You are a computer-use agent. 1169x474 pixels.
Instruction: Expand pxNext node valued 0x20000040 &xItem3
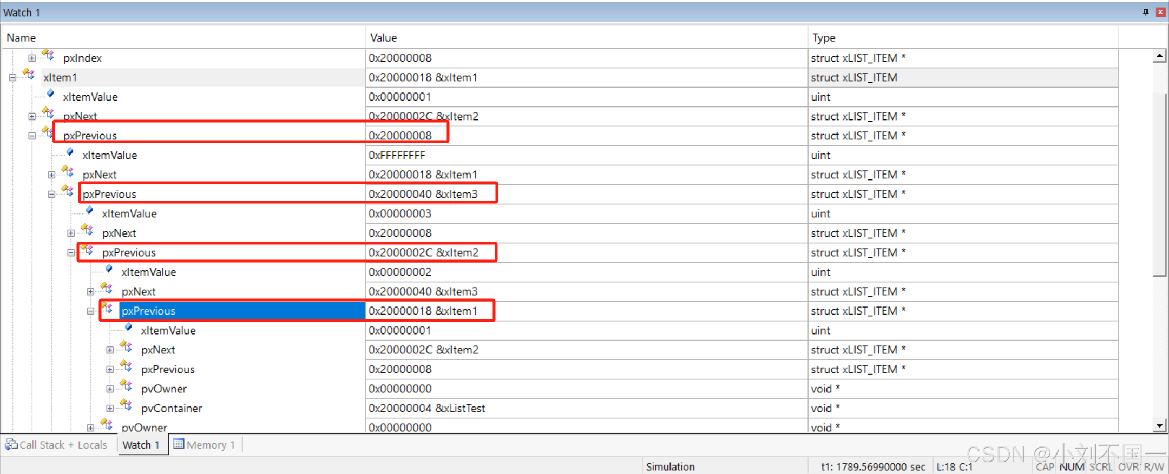90,291
